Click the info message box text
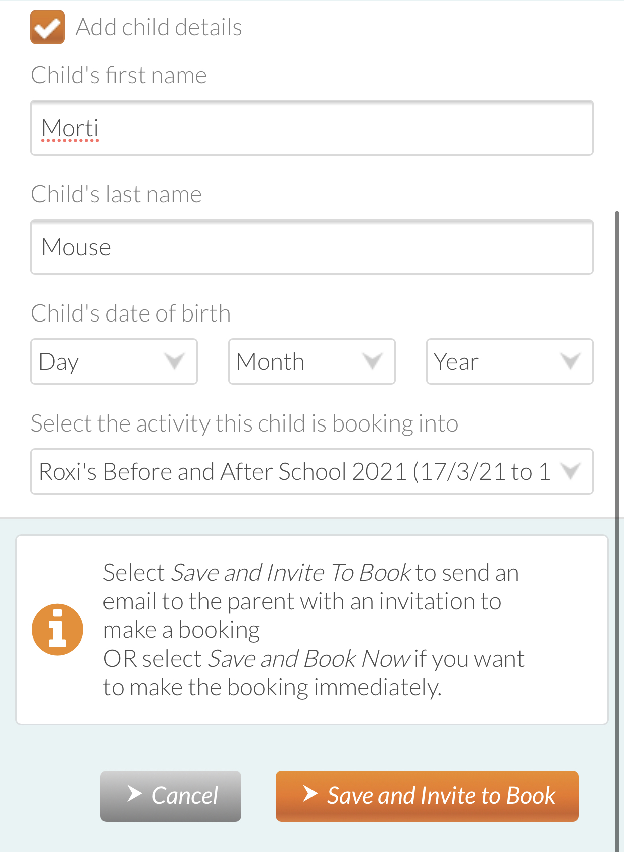Viewport: 624px width, 852px height. click(314, 630)
